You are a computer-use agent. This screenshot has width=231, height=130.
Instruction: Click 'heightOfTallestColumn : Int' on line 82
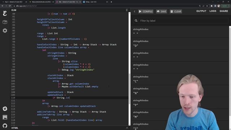[x=55, y=19]
